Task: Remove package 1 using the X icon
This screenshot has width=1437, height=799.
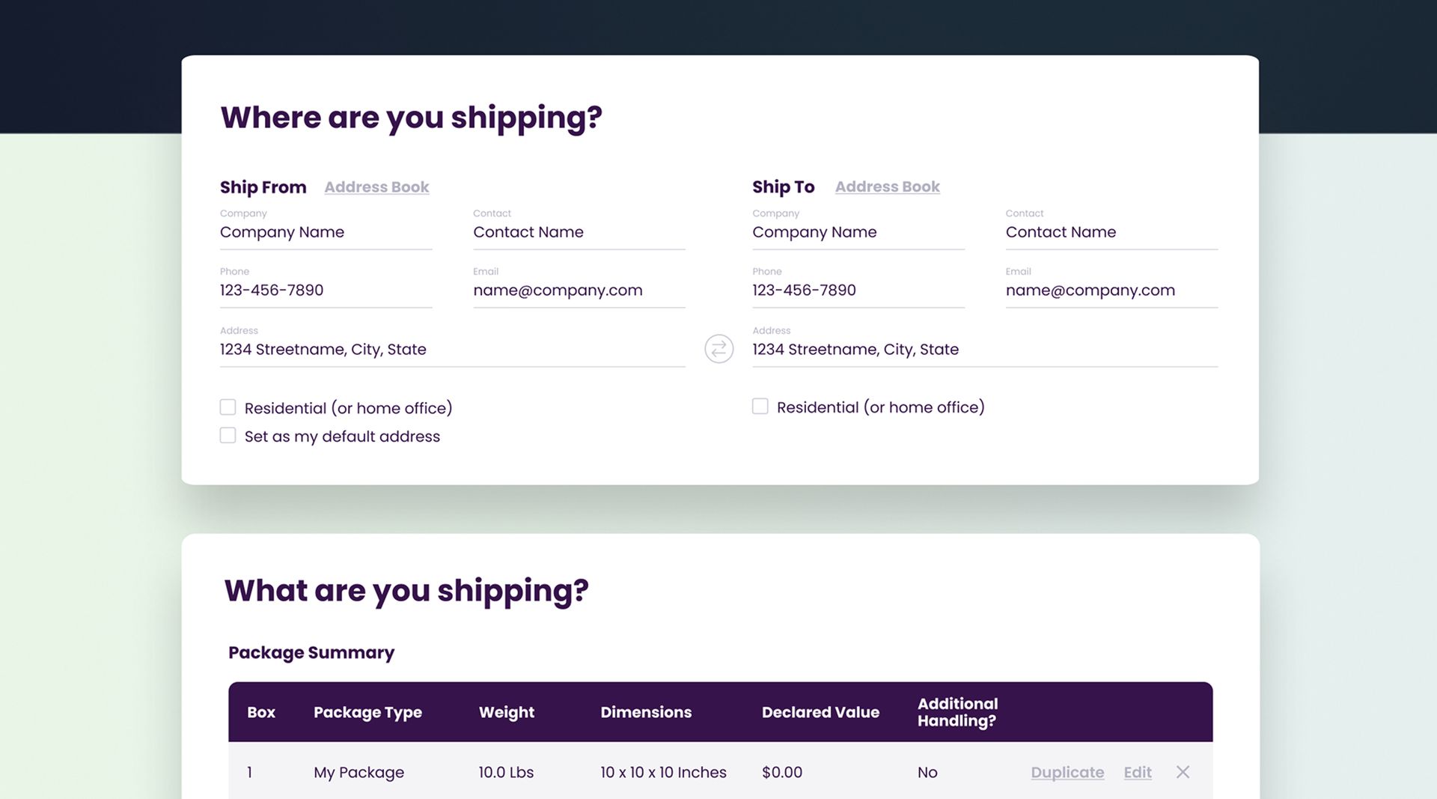Action: point(1183,772)
